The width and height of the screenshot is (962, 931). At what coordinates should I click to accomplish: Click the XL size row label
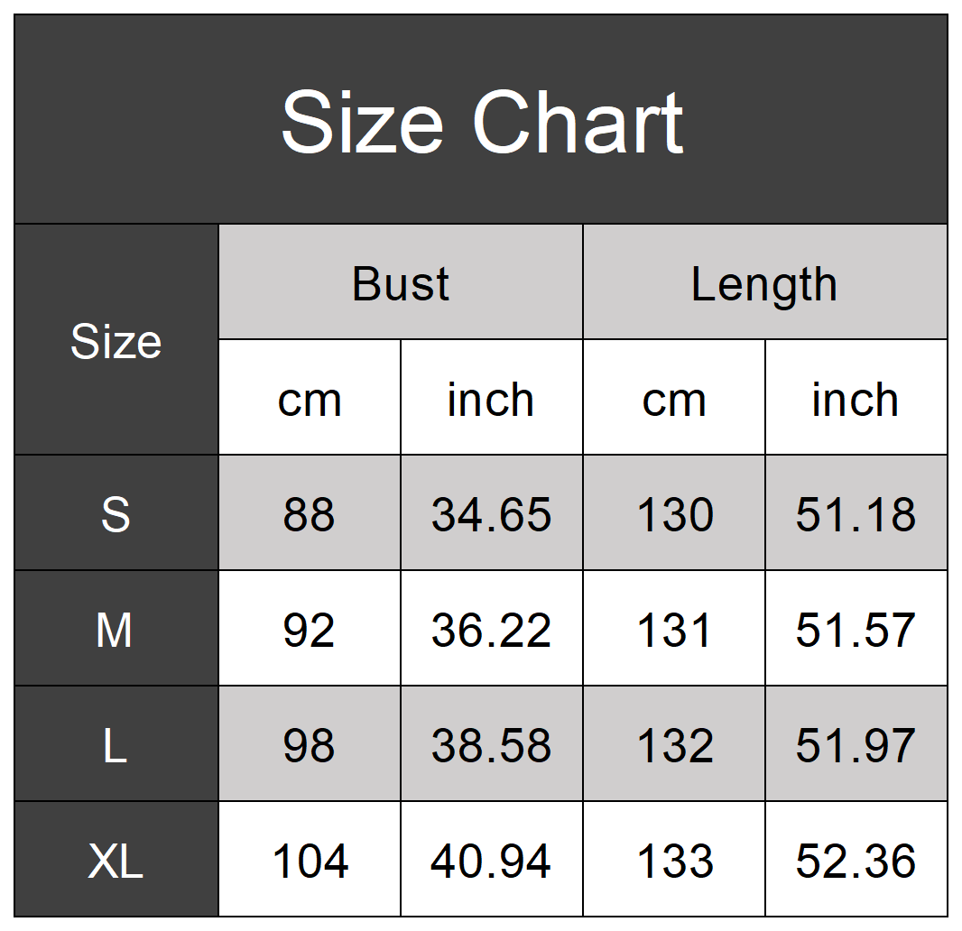tap(116, 861)
